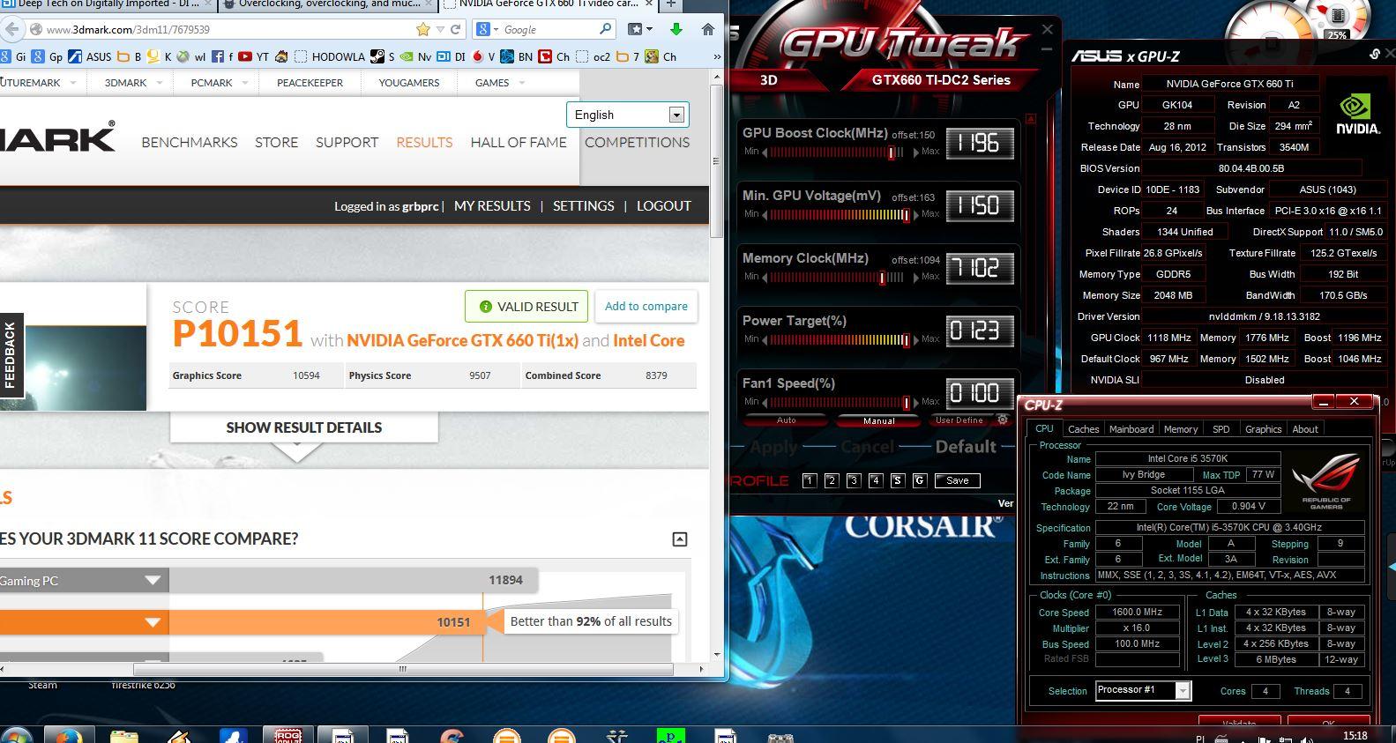Open Windows Start menu
This screenshot has width=1396, height=743.
tap(17, 736)
